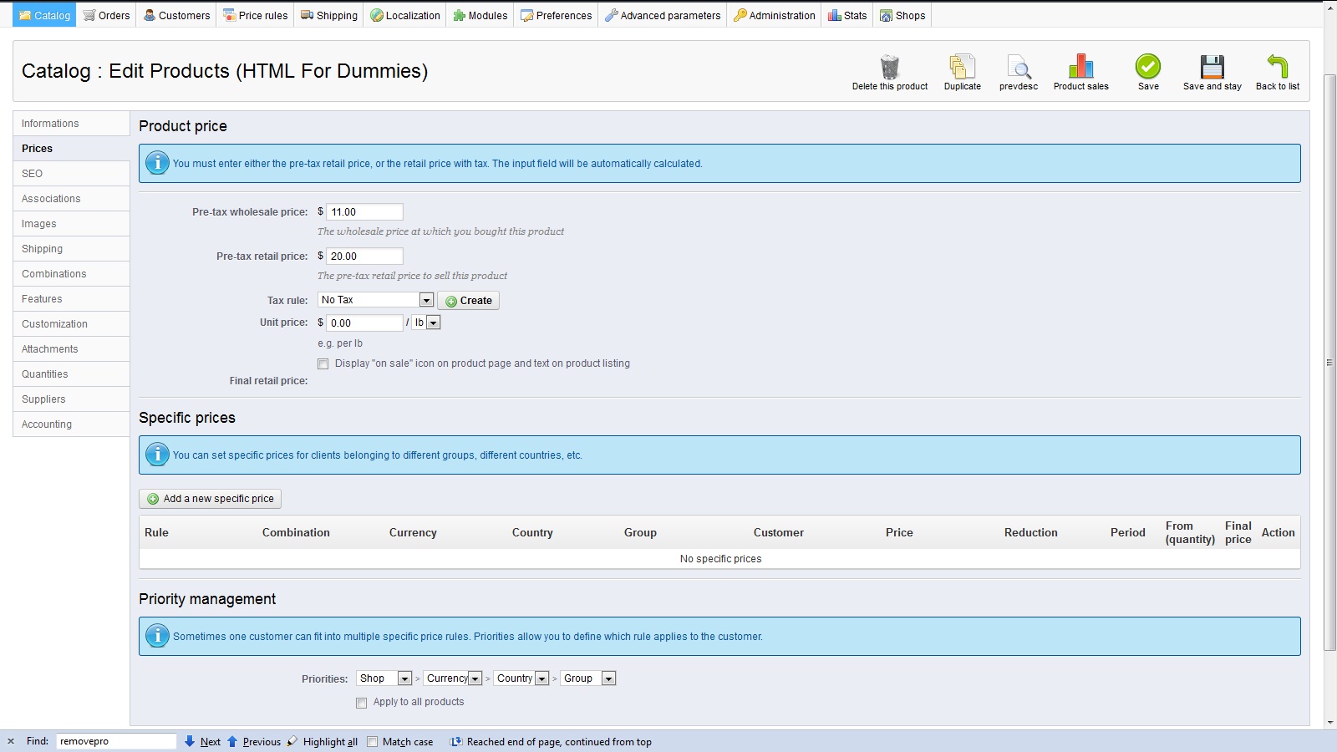Open the prevdesc preview icon

[1018, 67]
